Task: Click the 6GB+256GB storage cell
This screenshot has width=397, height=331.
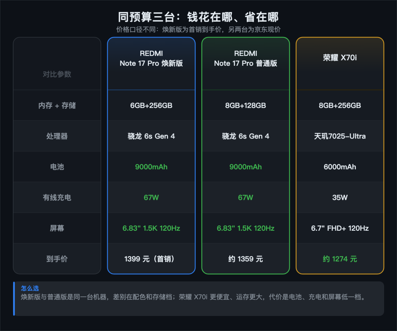Action: tap(151, 105)
